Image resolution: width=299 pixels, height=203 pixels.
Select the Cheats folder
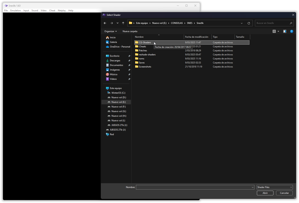click(142, 46)
